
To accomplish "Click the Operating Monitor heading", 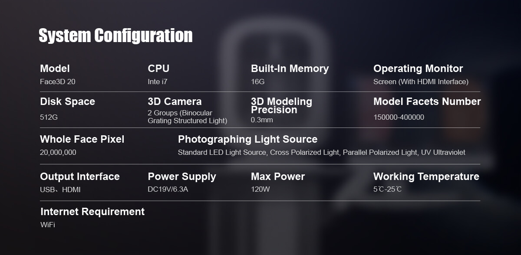I will click(418, 69).
